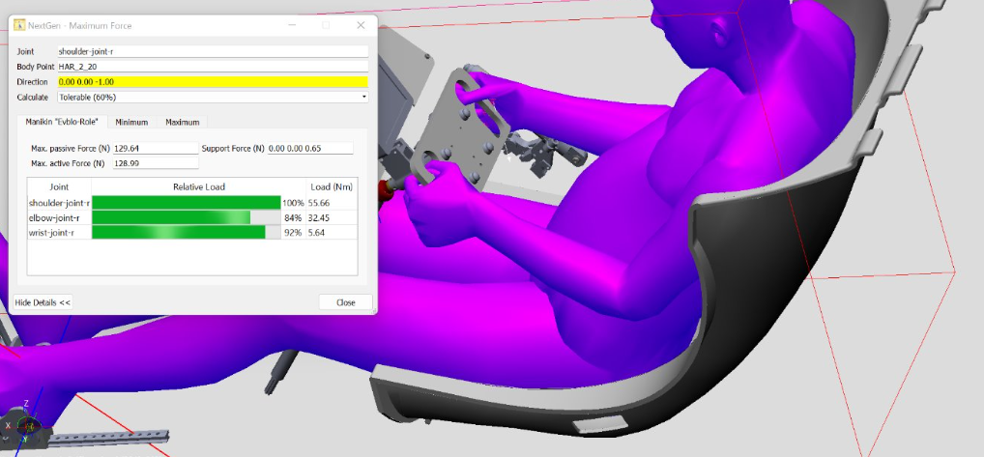Click the Max. passive Force value field
Screen dimensions: 984x457
155,149
